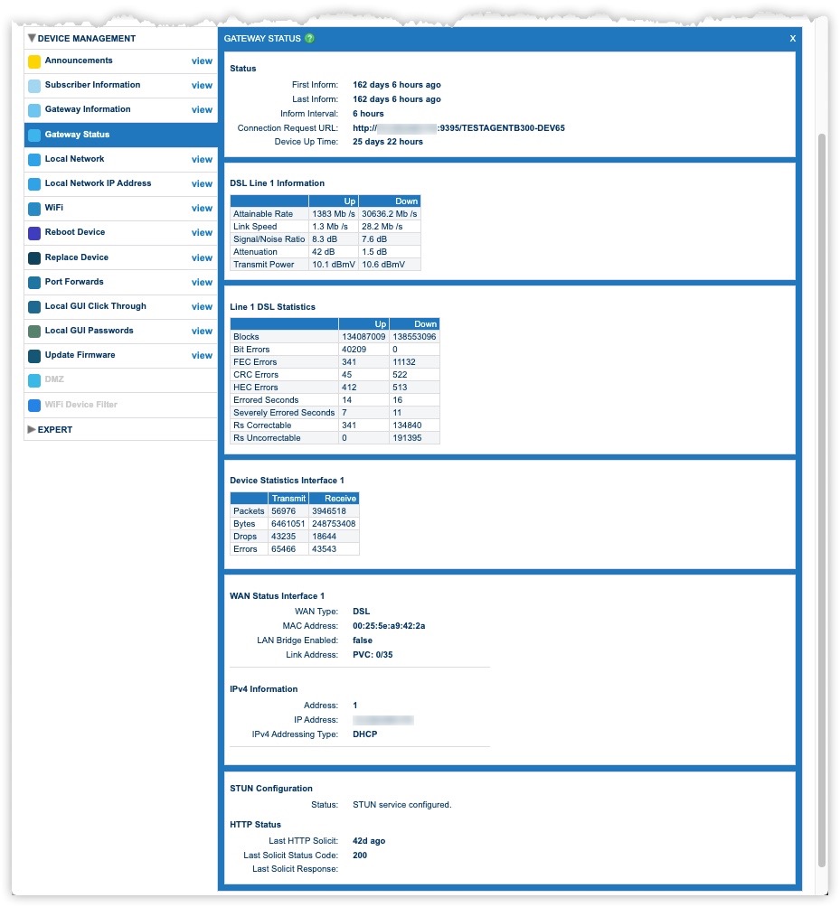Close the Gateway Status panel
The image size is (840, 907).
click(x=792, y=39)
